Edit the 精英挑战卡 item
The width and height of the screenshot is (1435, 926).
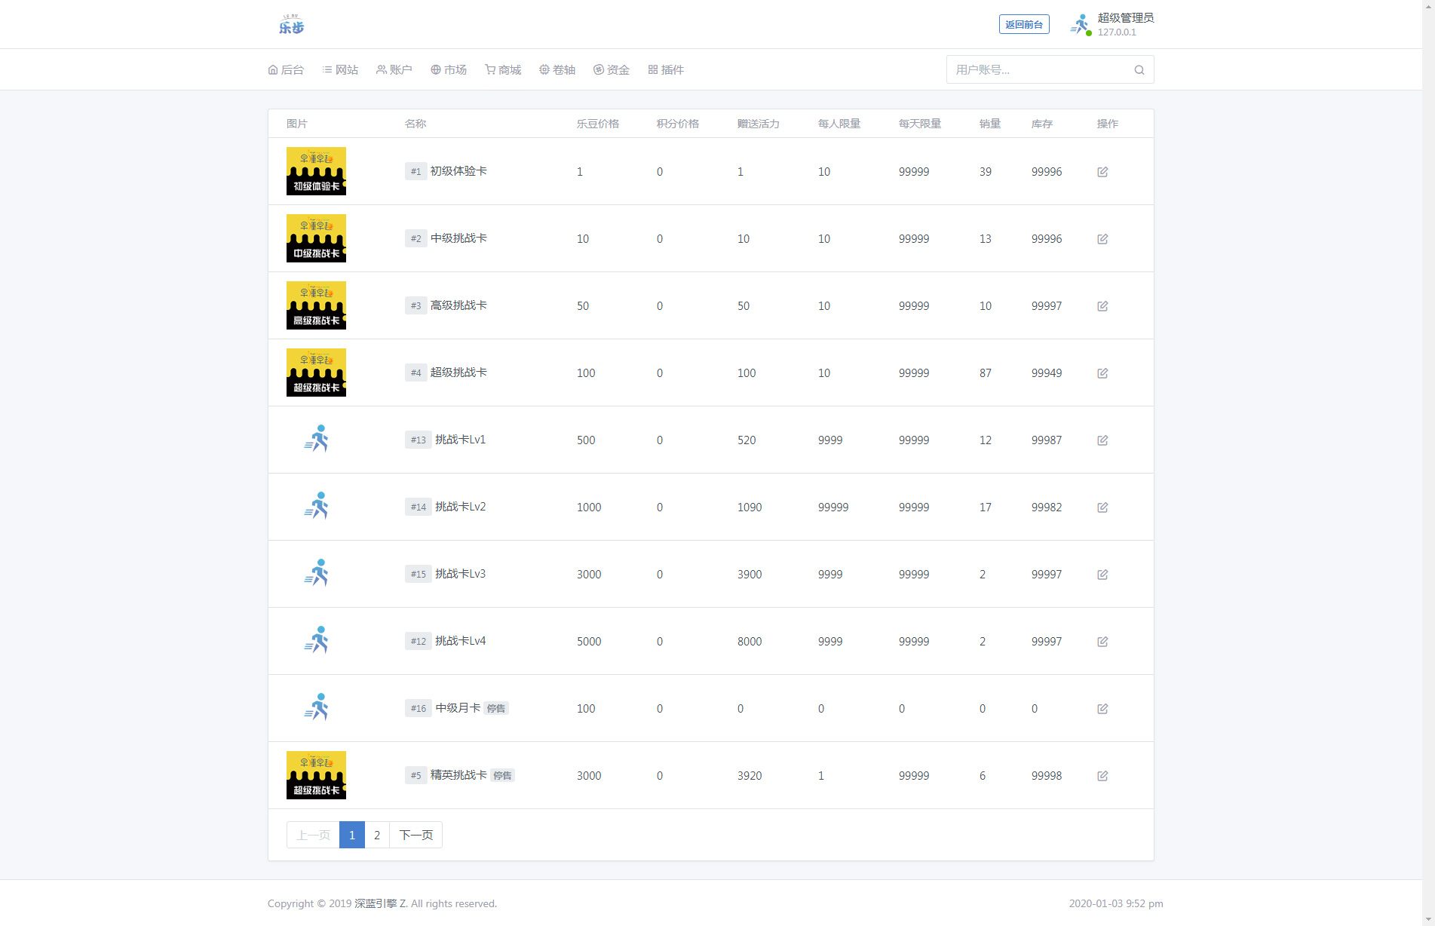pyautogui.click(x=1102, y=776)
